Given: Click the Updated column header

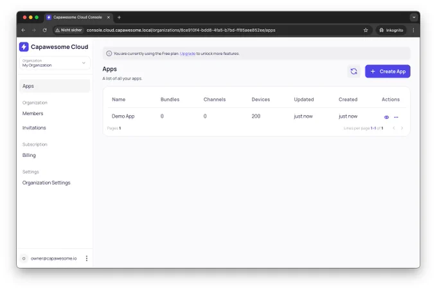Looking at the screenshot, I should click(x=304, y=100).
